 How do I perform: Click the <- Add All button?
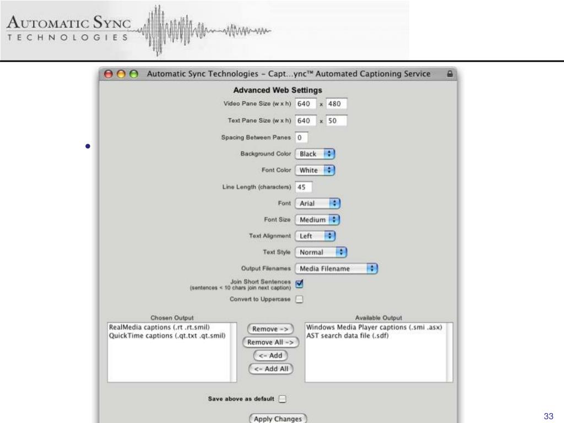click(271, 369)
